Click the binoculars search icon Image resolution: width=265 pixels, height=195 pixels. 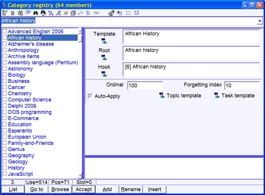coord(36,13)
